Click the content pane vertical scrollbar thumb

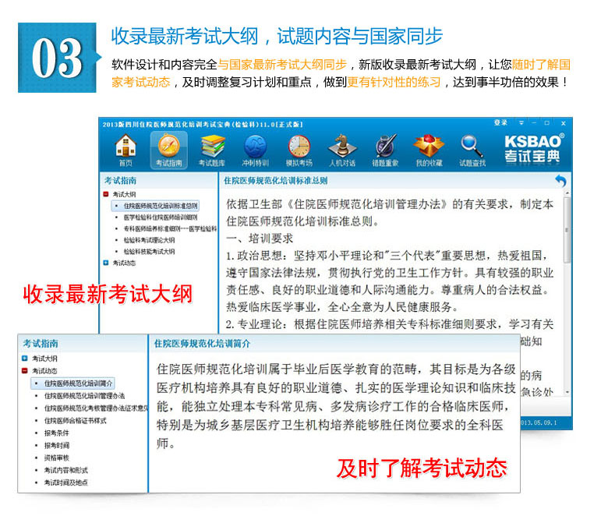[x=567, y=230]
